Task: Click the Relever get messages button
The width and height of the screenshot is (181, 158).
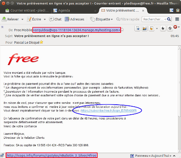Action: [10, 19]
